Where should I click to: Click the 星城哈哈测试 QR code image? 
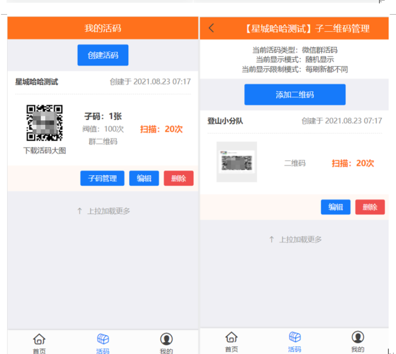coord(45,123)
